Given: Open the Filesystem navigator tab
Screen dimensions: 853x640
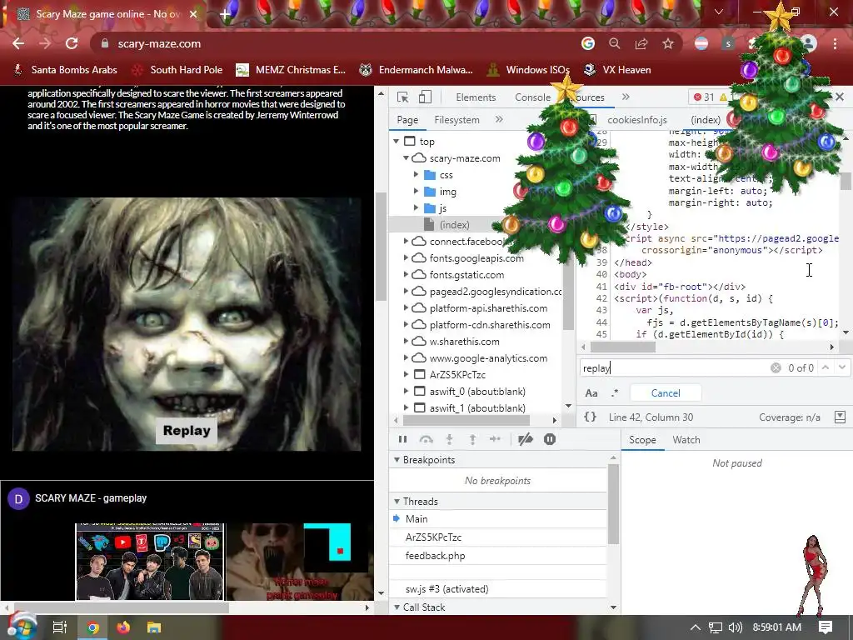Looking at the screenshot, I should pyautogui.click(x=457, y=120).
